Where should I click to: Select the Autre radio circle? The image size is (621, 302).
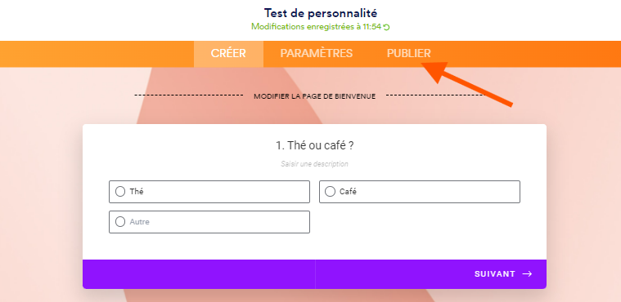[x=120, y=222]
